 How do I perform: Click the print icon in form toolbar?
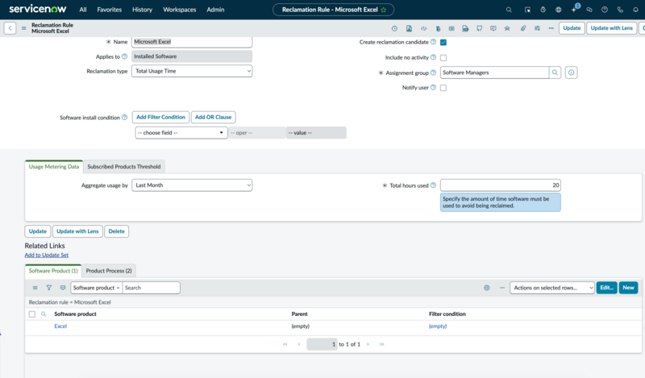pos(465,28)
